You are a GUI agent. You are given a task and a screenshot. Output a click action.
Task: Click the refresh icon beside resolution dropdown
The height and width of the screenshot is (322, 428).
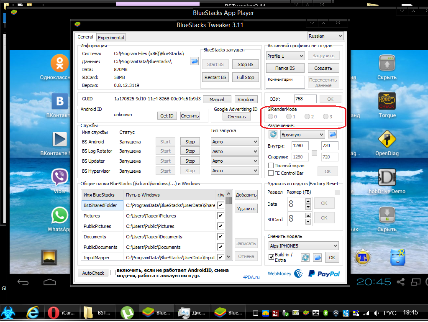click(x=273, y=134)
